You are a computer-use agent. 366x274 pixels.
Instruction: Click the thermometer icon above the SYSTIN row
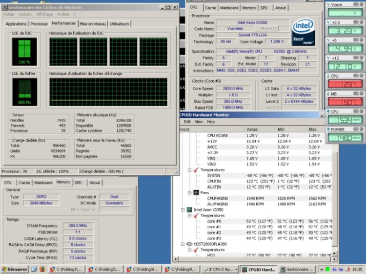coord(196,170)
